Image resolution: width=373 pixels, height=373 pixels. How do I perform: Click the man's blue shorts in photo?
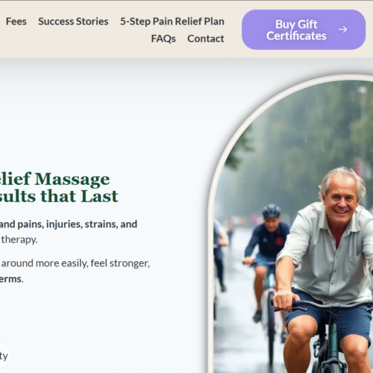(x=328, y=321)
